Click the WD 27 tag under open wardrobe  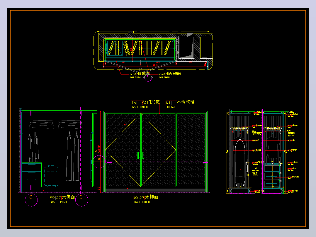point(55,198)
